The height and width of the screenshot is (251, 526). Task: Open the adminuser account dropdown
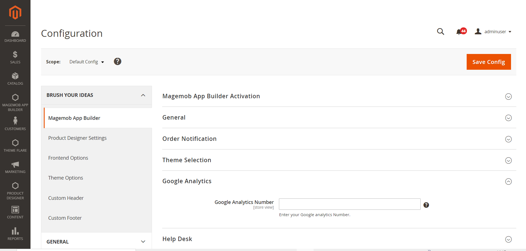point(493,32)
